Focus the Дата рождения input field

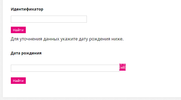(65, 68)
